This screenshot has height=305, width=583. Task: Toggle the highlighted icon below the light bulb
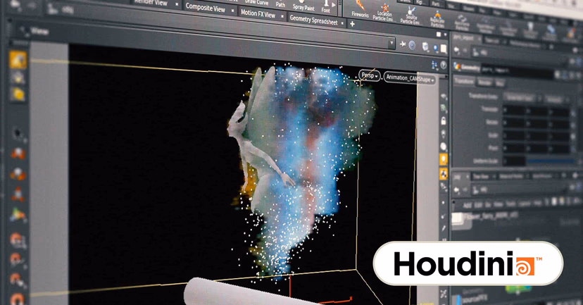coord(443,173)
